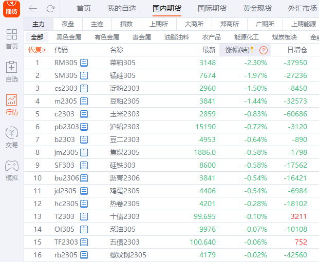The height and width of the screenshot is (262, 319).
Task: Click 恢复 to restore default order
Action: (36, 50)
